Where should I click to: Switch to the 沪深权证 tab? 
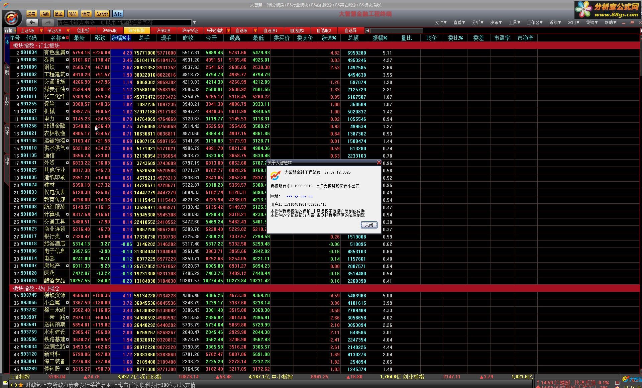coord(190,30)
